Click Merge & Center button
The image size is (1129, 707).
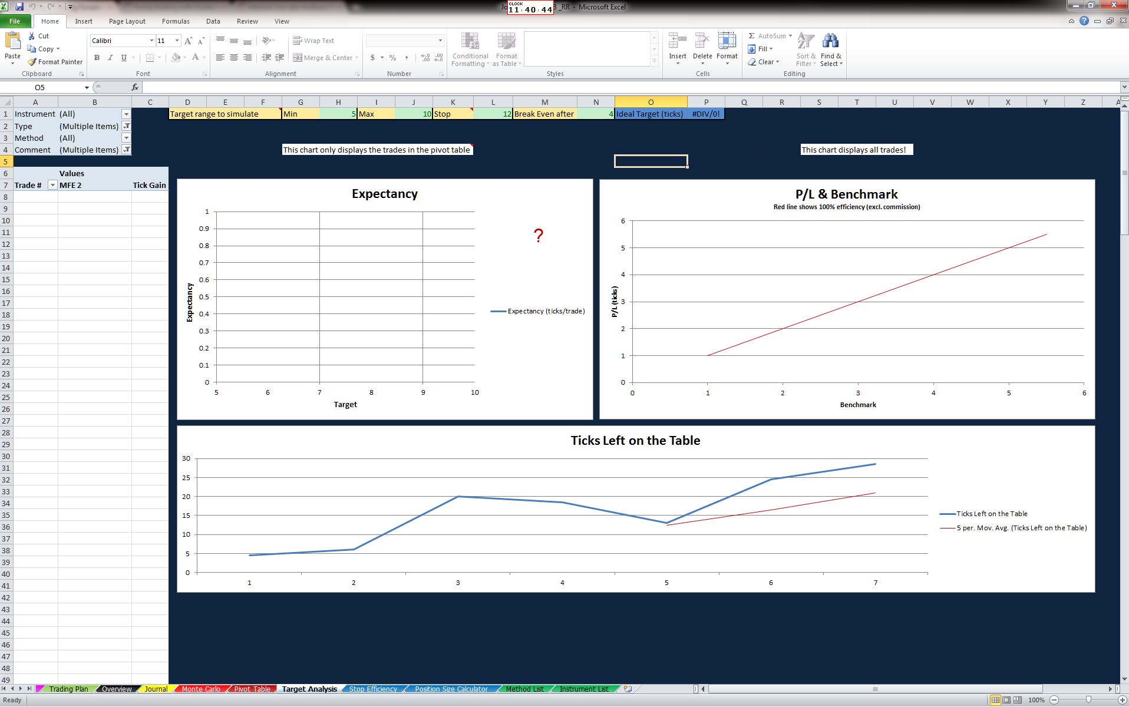point(326,58)
